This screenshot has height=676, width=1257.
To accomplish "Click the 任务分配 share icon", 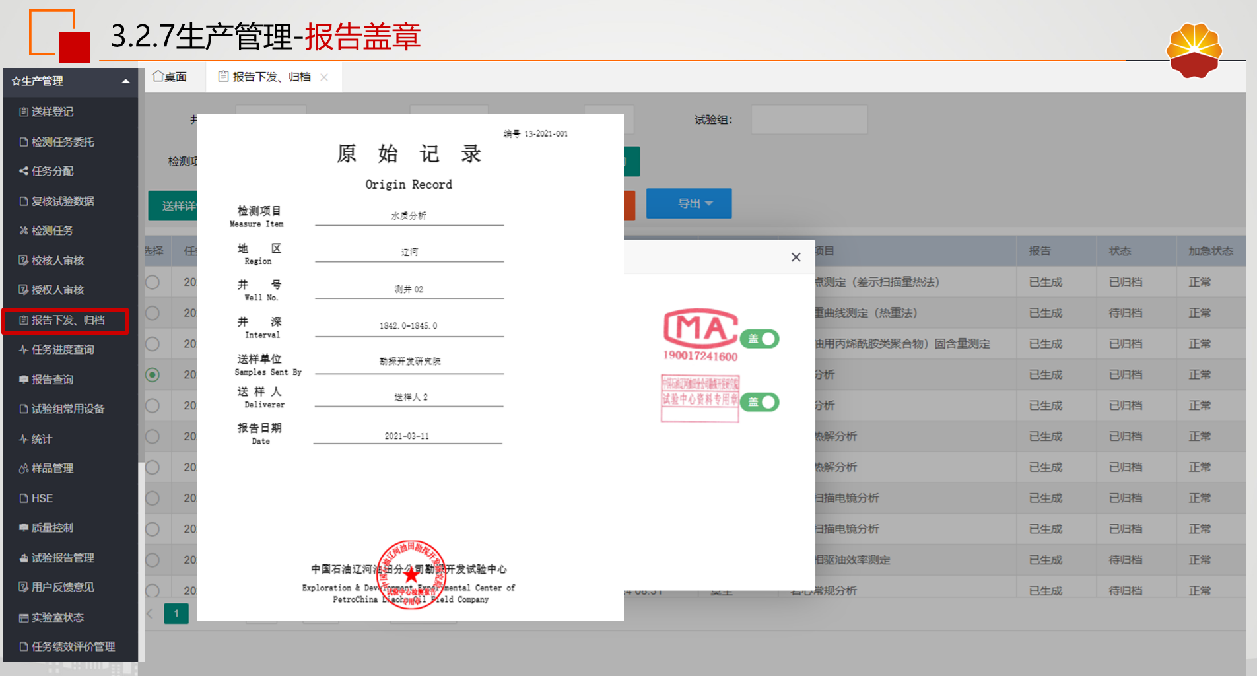I will (24, 171).
